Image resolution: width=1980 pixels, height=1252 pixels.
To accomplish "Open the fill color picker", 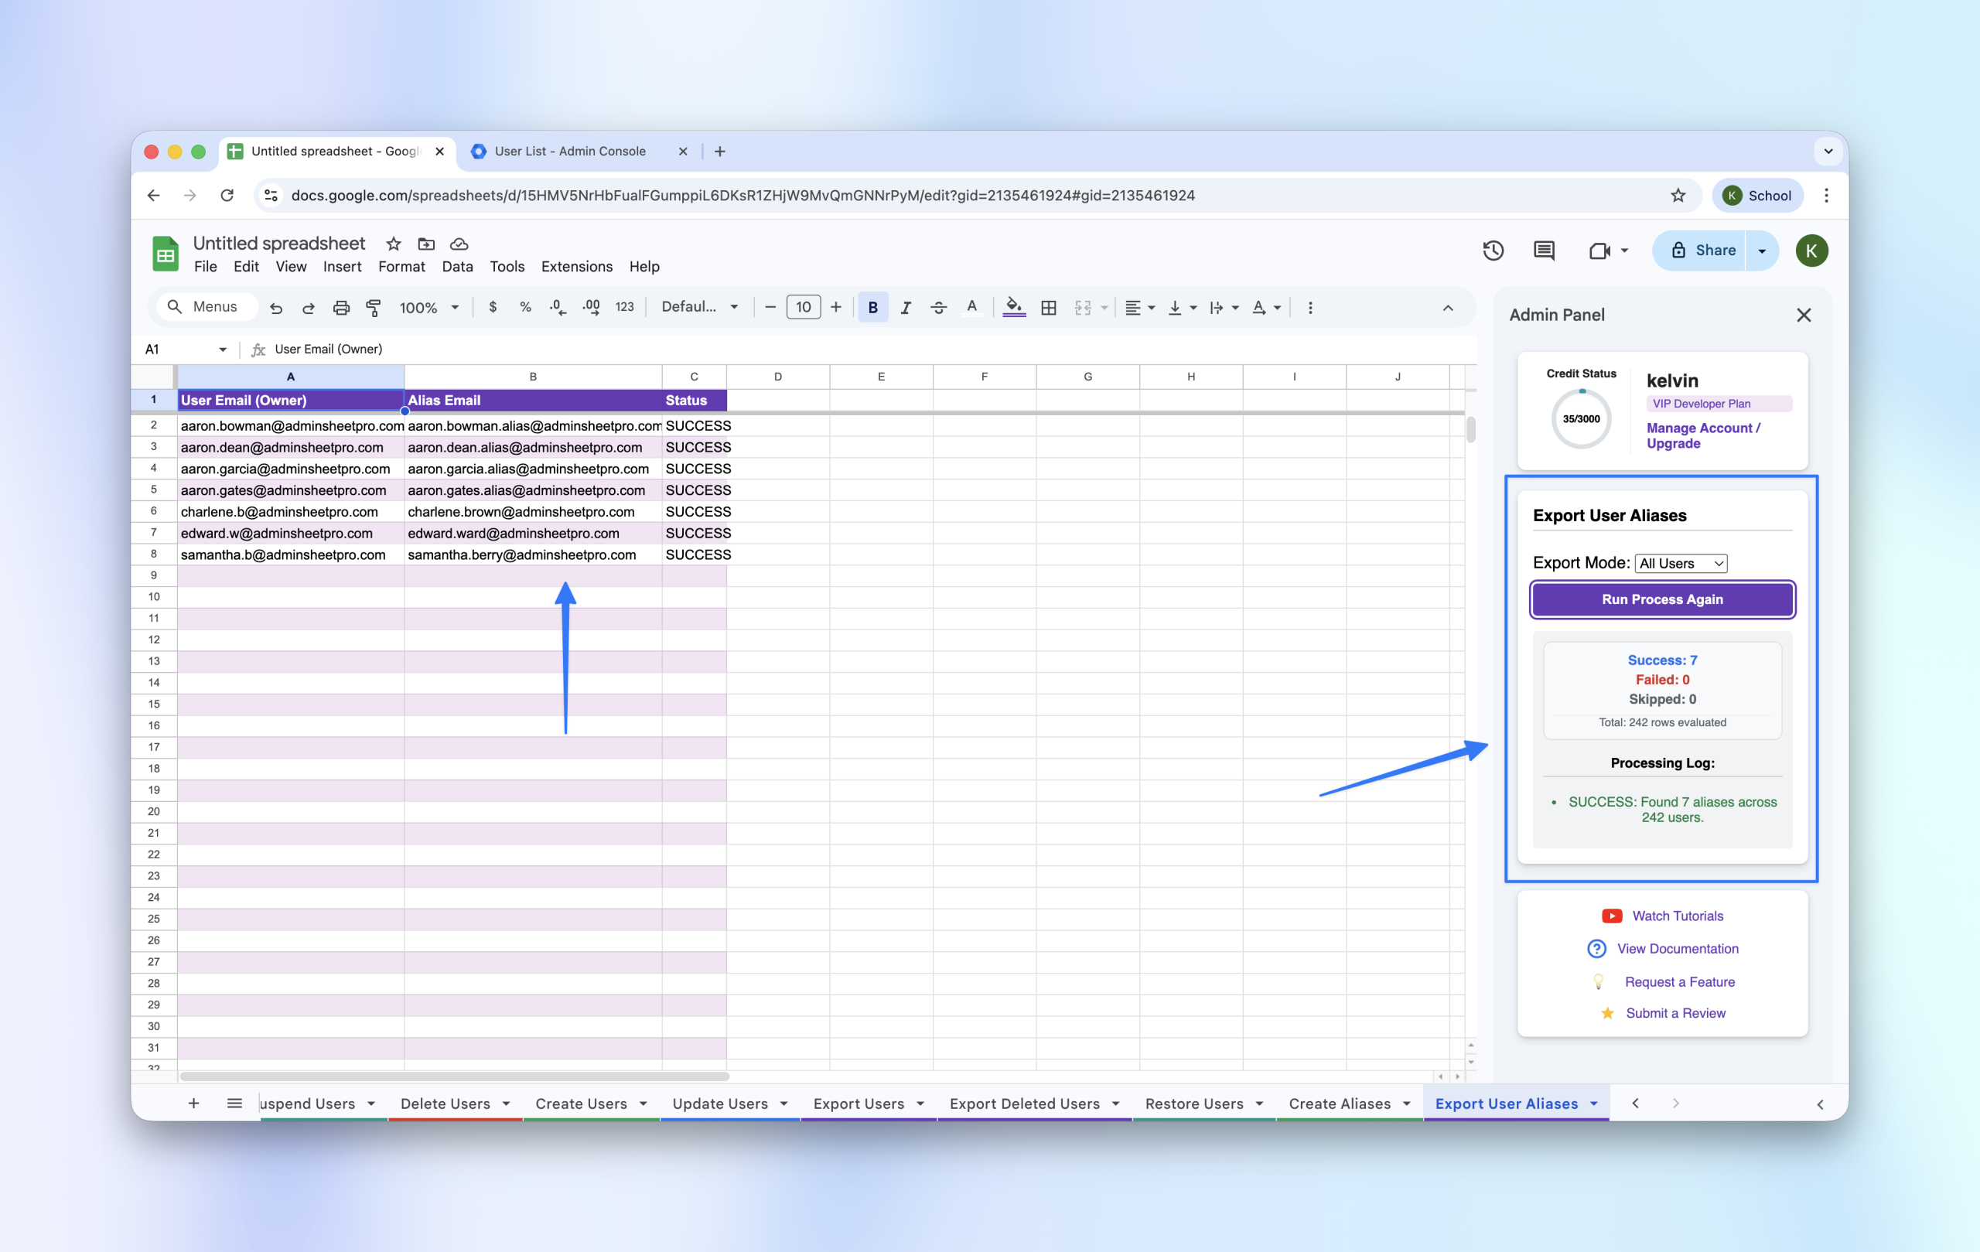I will click(x=1014, y=308).
